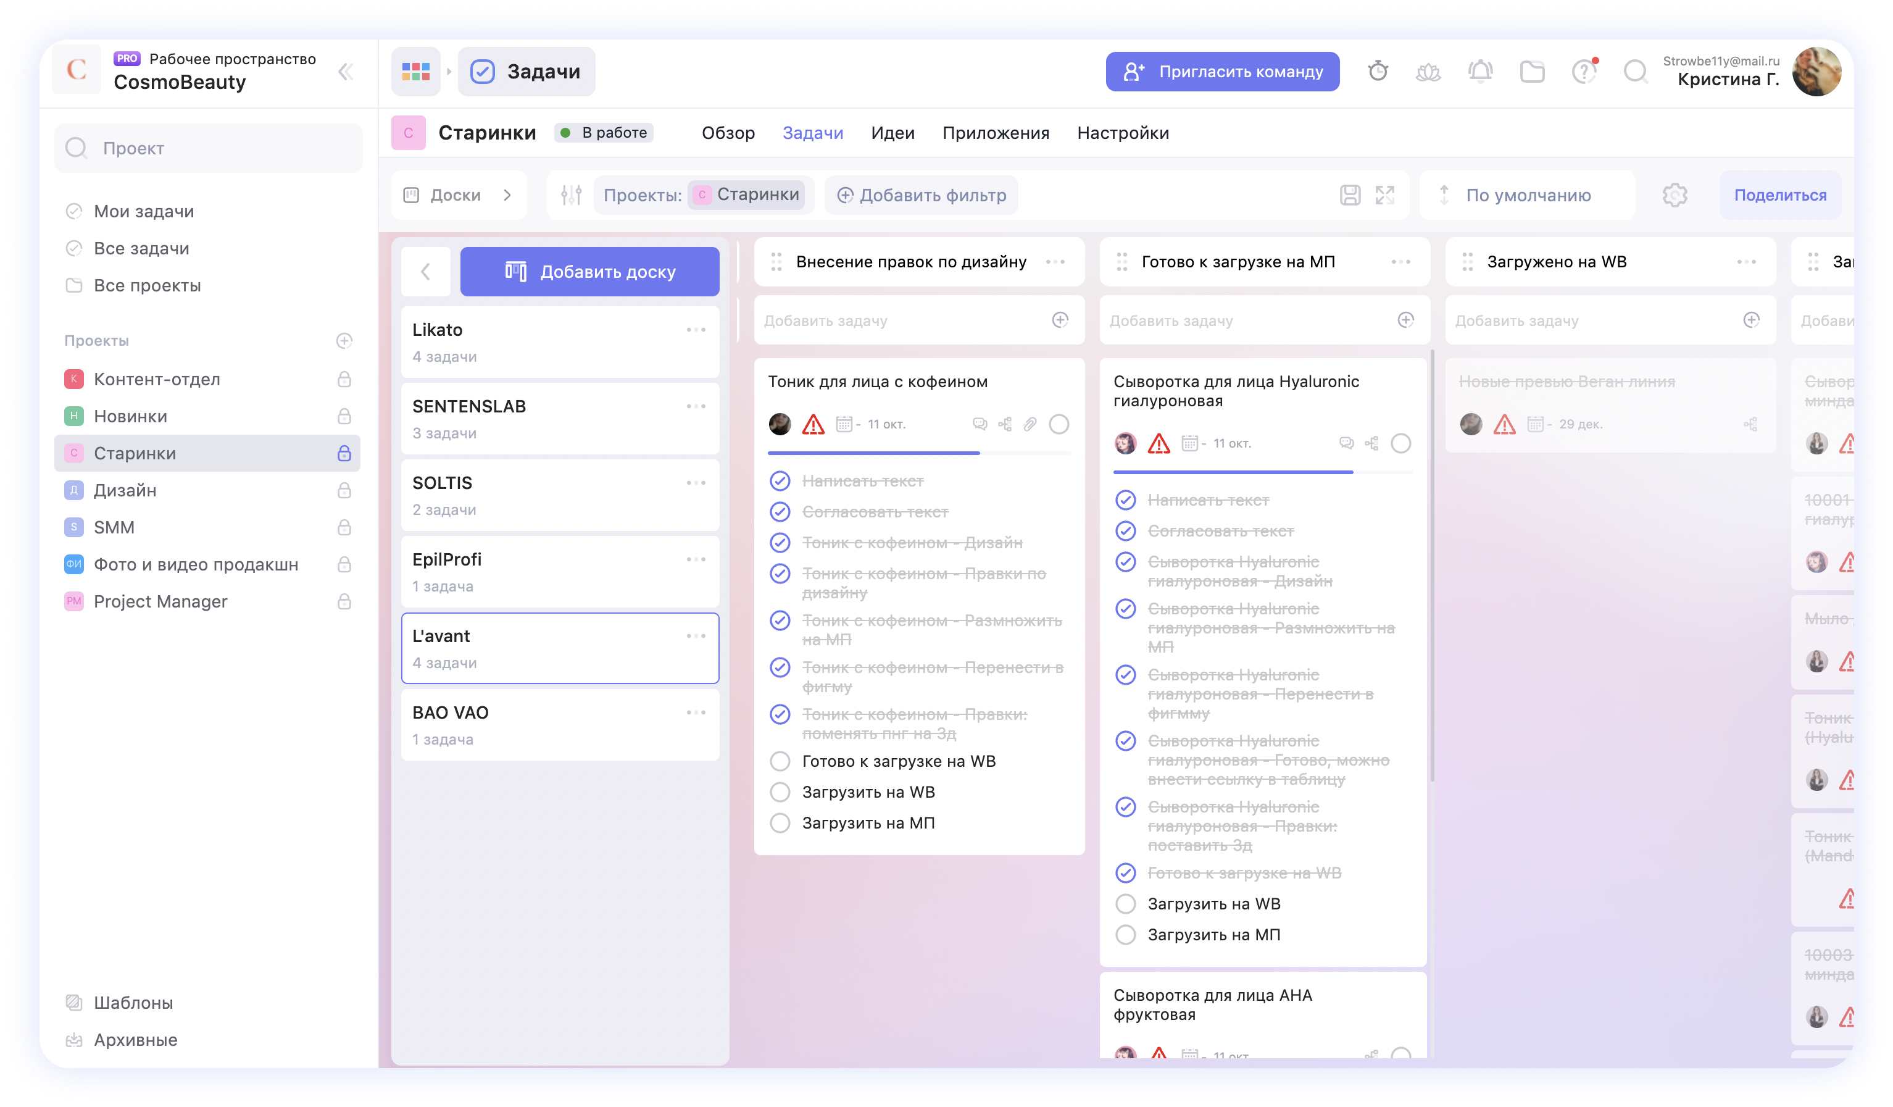The width and height of the screenshot is (1893, 1107).
Task: Check 'Готово к загрузке на WB' subtask in Тоник card
Action: [x=781, y=761]
